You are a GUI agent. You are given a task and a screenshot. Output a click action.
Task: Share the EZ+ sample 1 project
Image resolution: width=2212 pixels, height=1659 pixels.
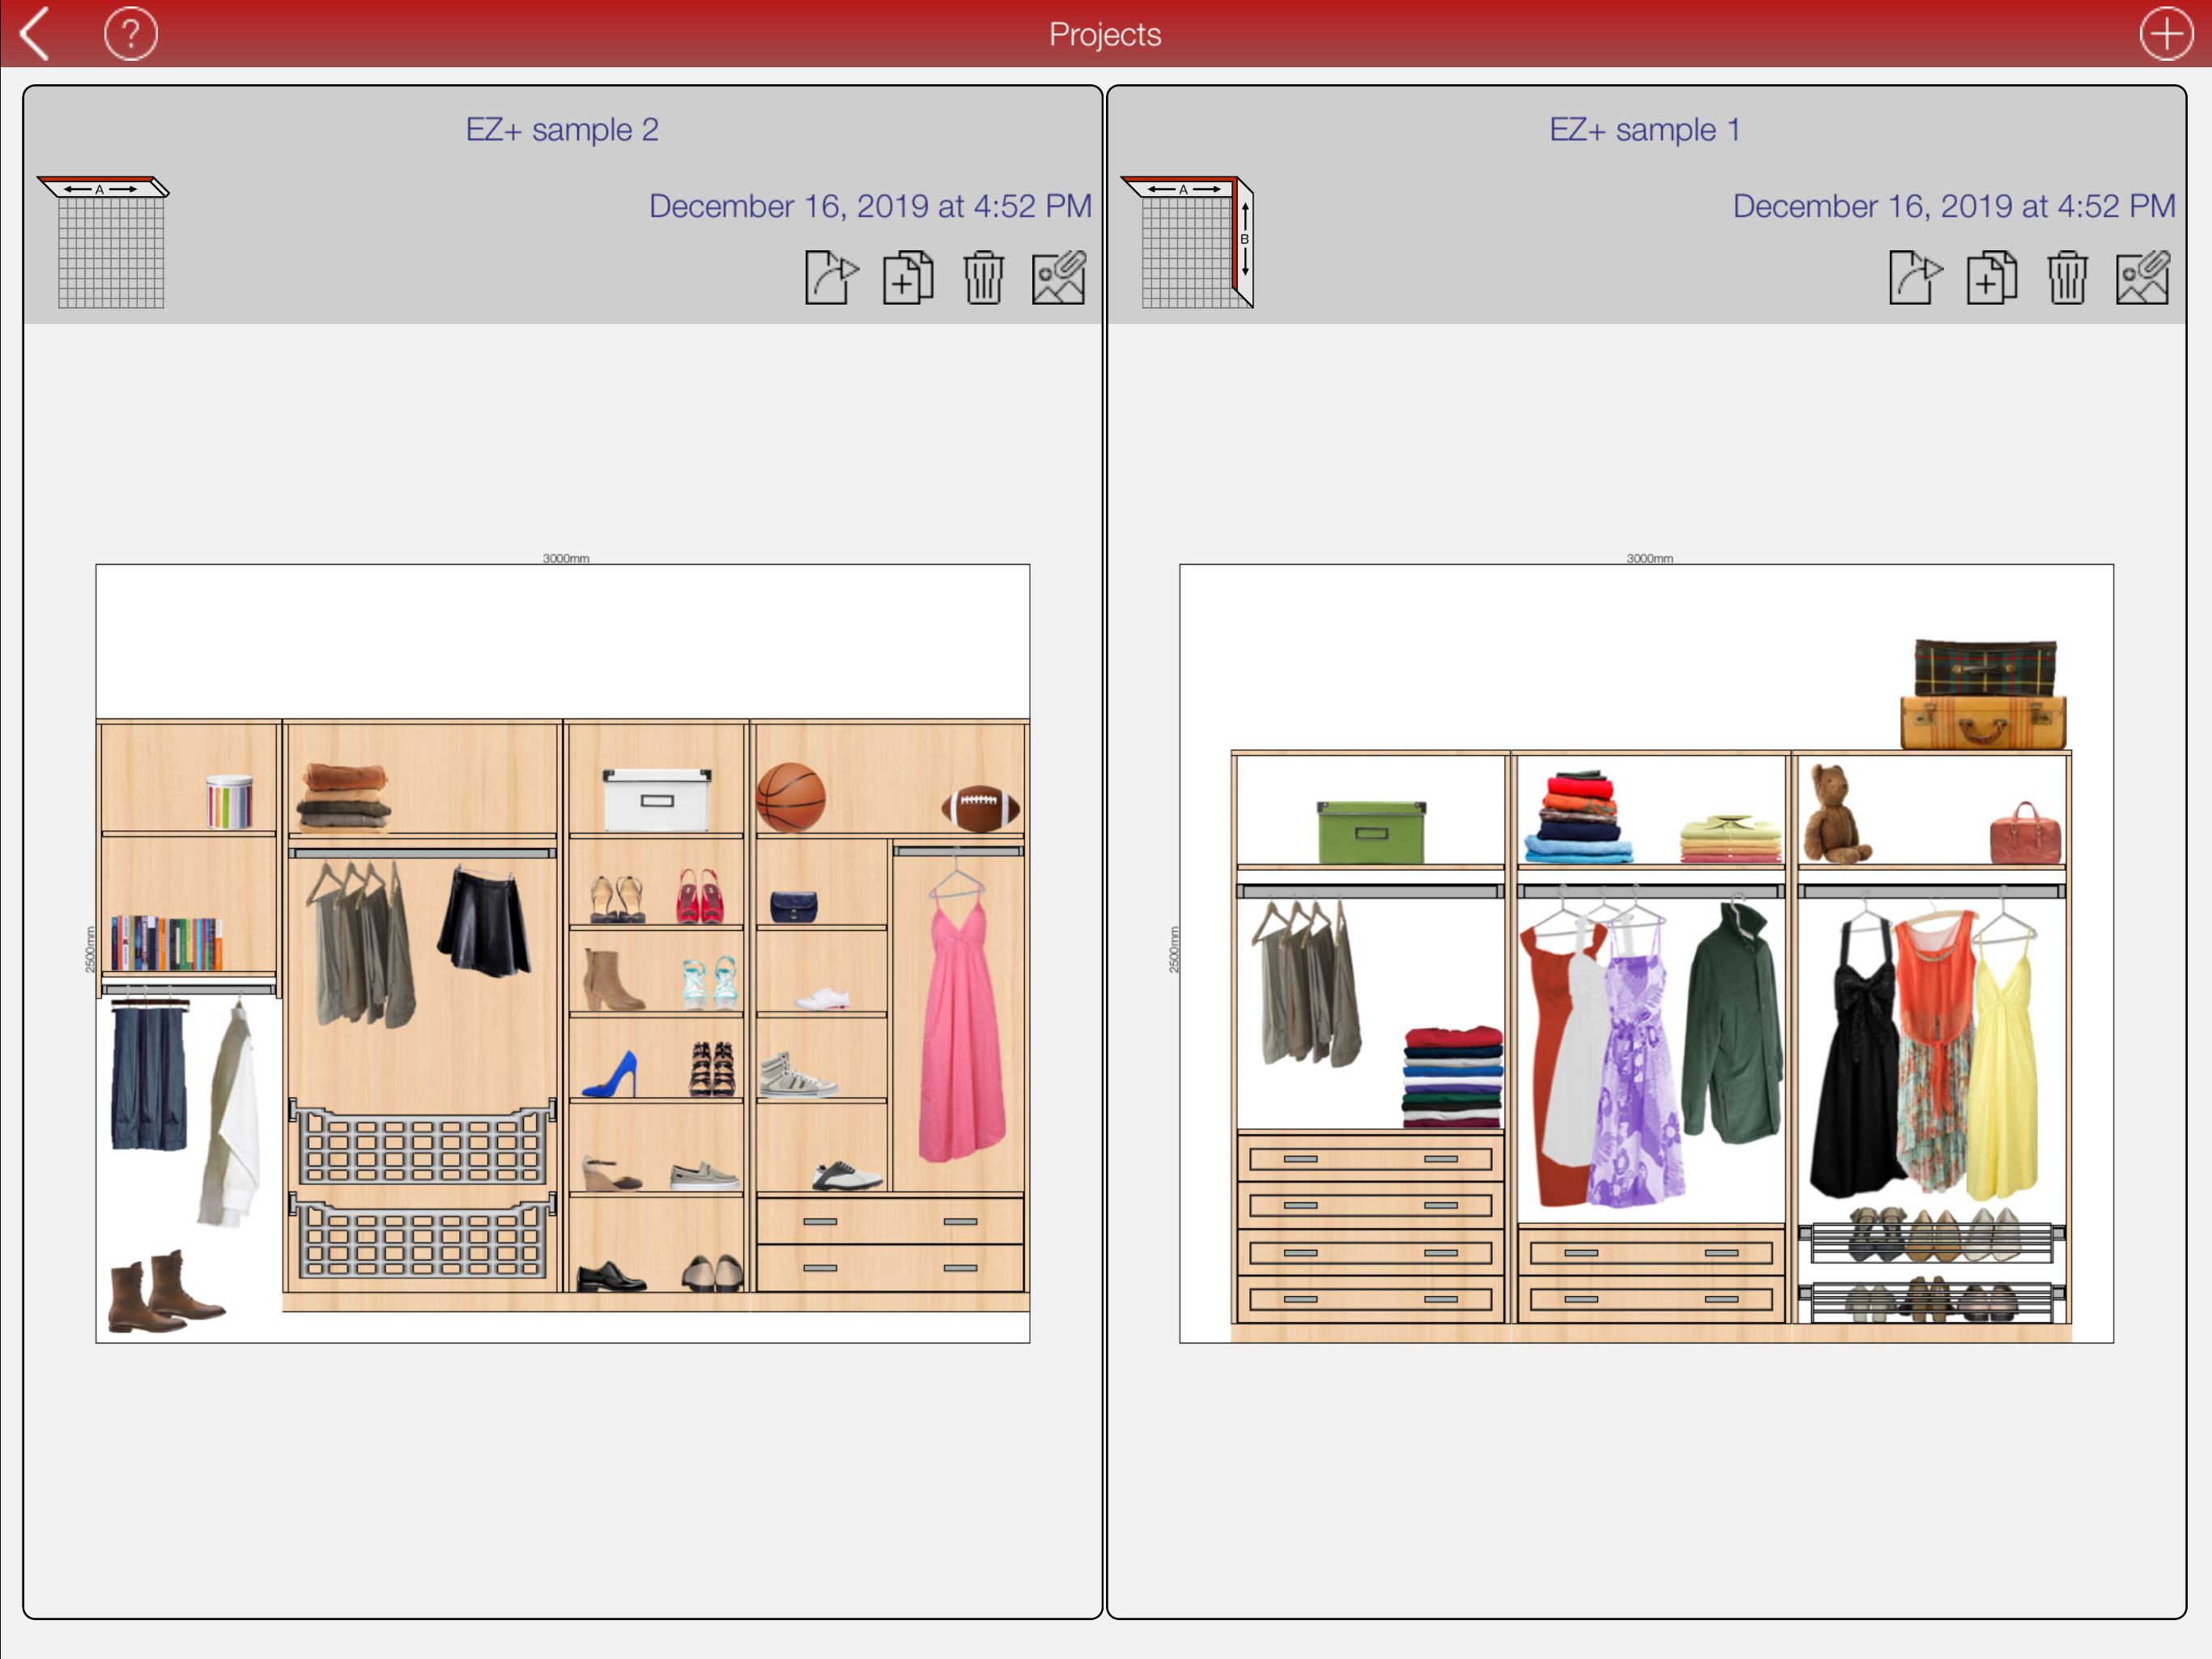coord(1915,277)
